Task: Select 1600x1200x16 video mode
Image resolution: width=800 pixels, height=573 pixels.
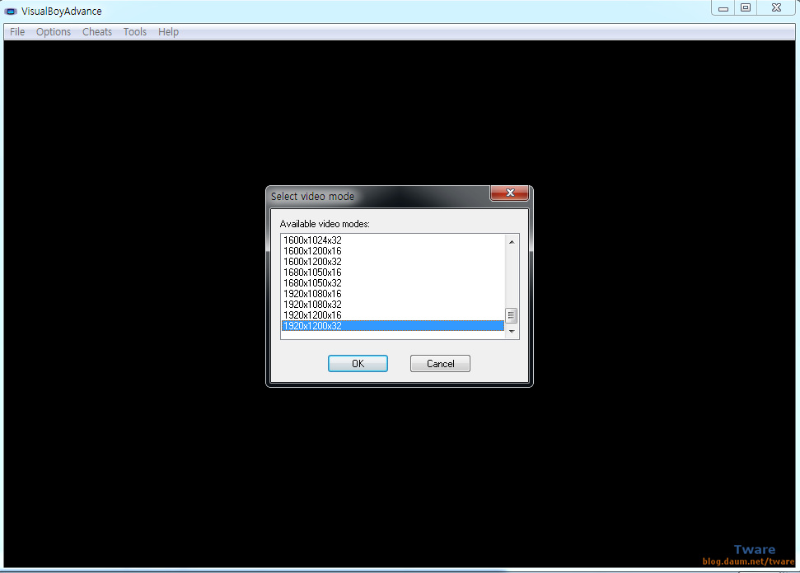Action: [393, 251]
